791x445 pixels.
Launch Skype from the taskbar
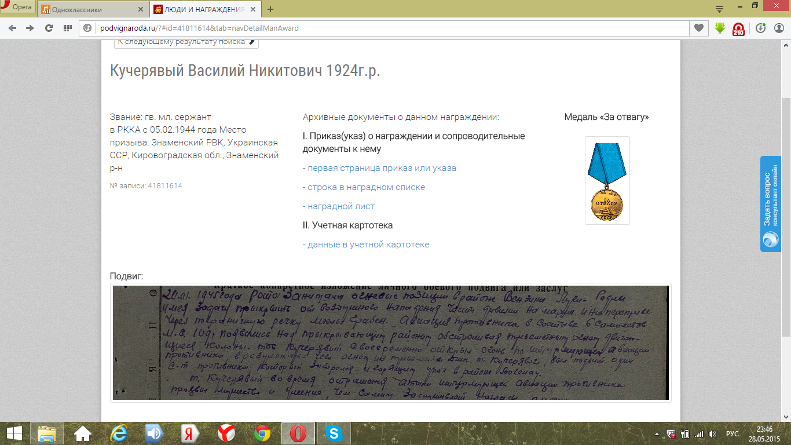333,433
